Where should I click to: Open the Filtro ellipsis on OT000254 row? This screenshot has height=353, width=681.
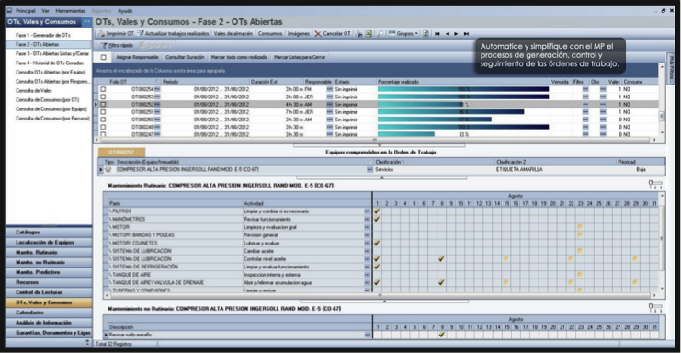coord(585,89)
